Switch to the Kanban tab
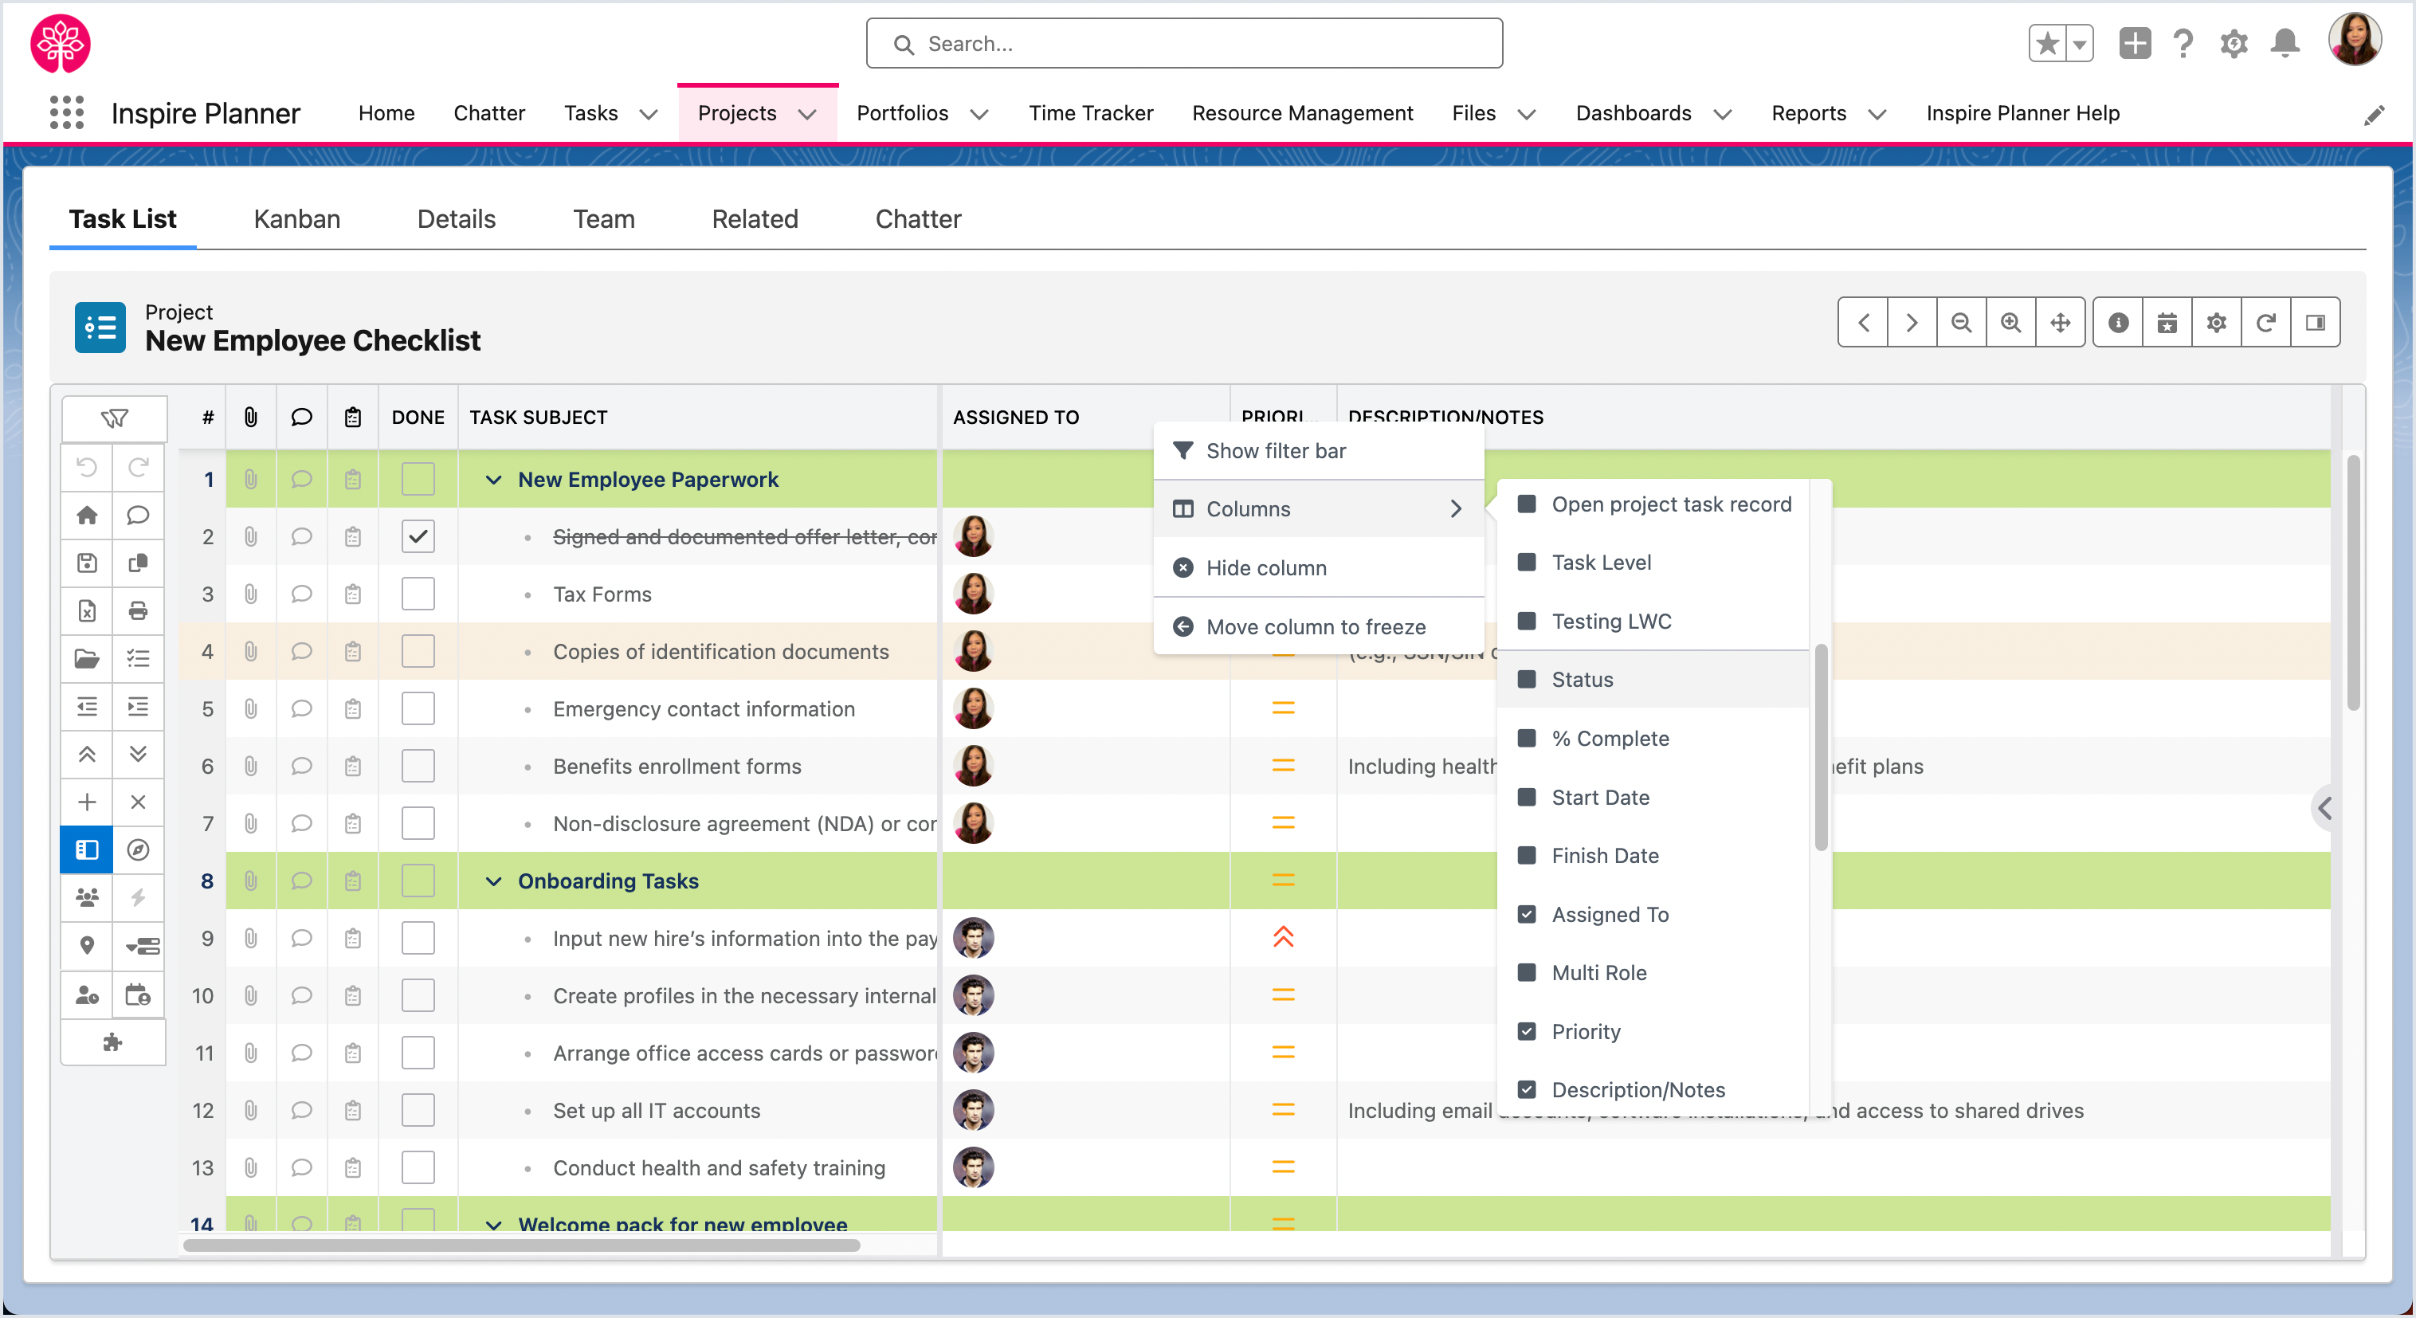Viewport: 2416px width, 1318px height. (x=296, y=218)
